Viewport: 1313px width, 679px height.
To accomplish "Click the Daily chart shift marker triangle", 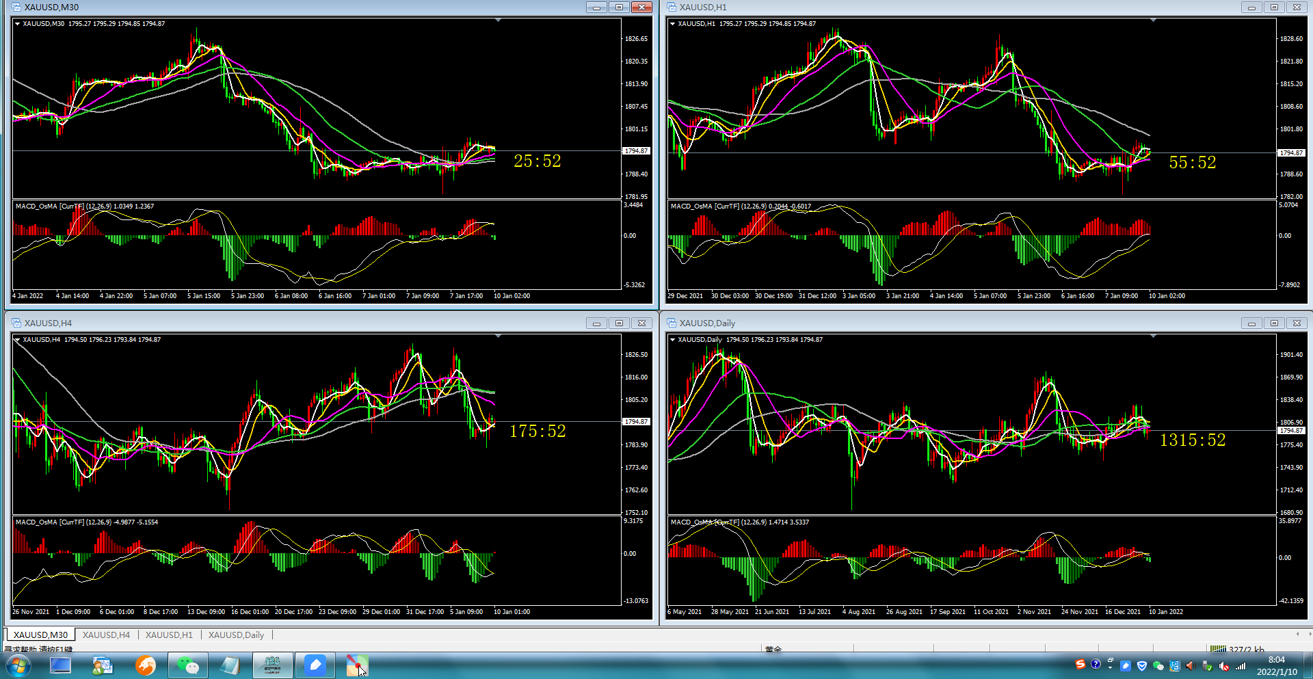I will tap(1153, 336).
